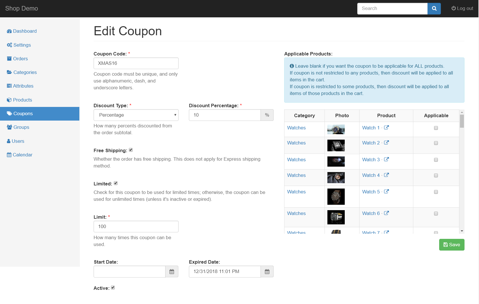Open Watch 4 external link icon

click(x=386, y=175)
